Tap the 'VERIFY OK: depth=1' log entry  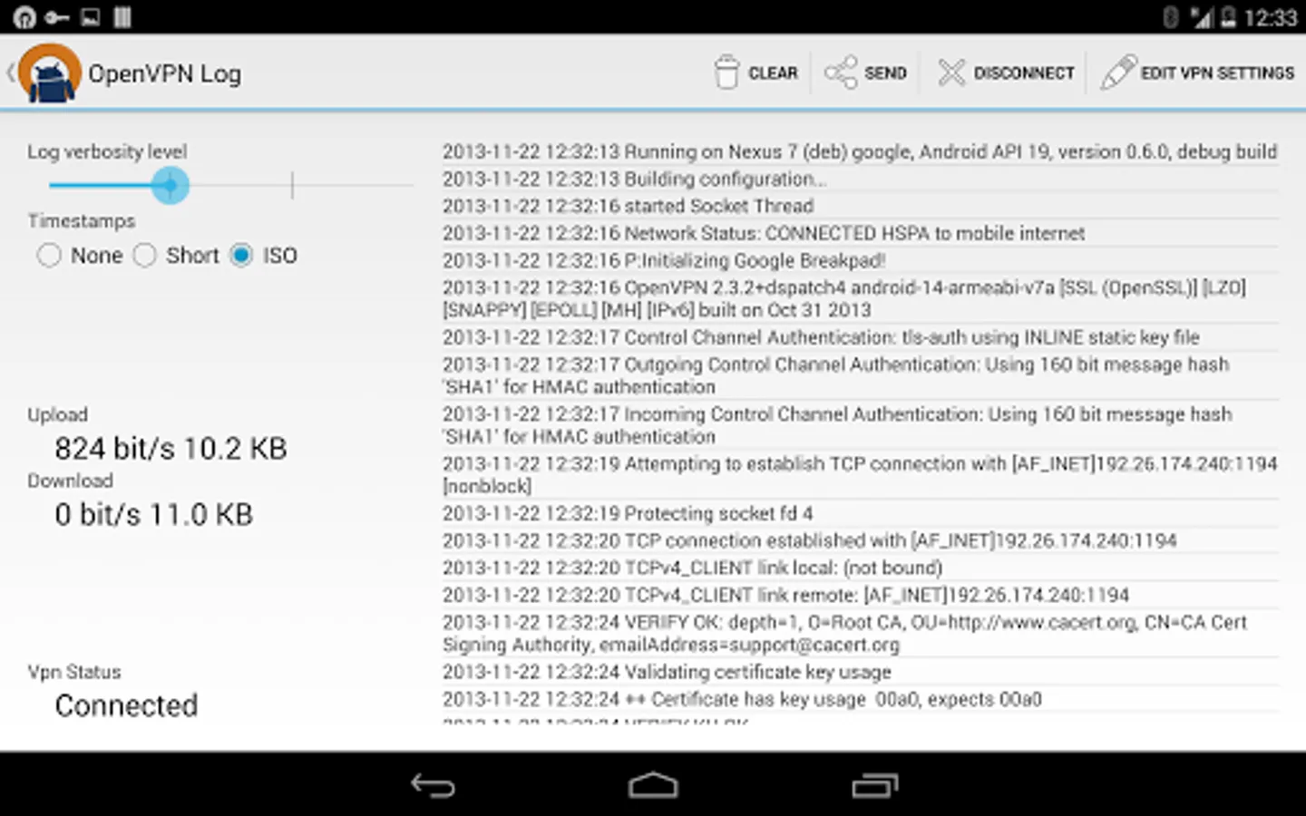coord(860,633)
